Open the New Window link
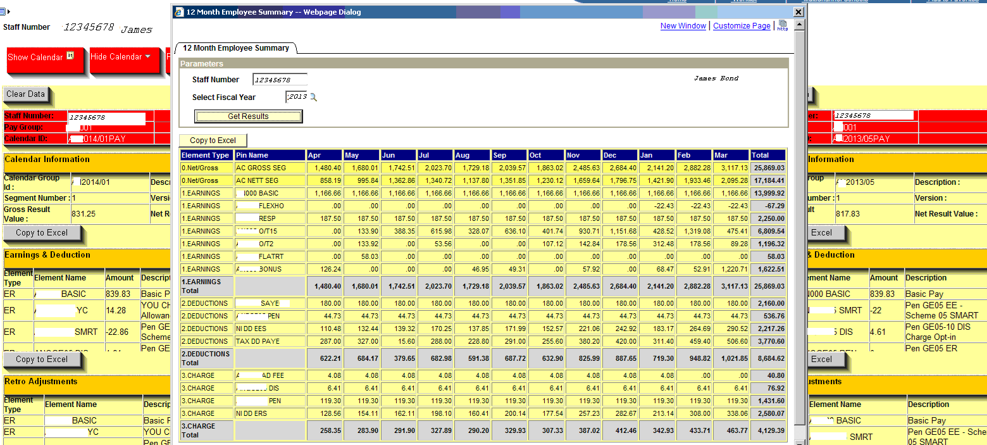Viewport: 987px width, 445px height. (x=683, y=26)
